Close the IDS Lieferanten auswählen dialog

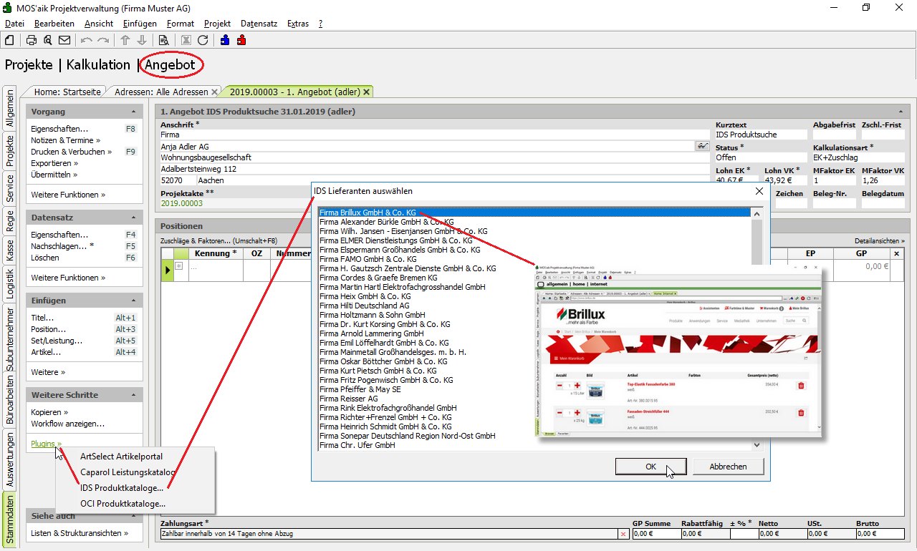(759, 191)
